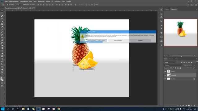Switch to the Контуры tab
Image resolution: width=198 pixels, height=111 pixels.
(177, 59)
